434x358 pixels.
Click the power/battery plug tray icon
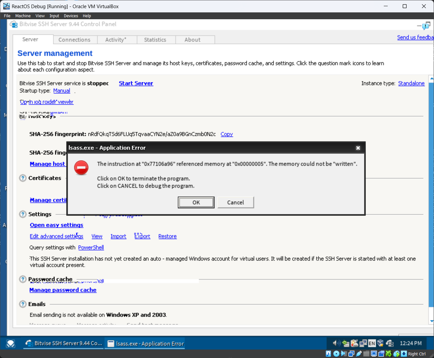tap(354, 343)
